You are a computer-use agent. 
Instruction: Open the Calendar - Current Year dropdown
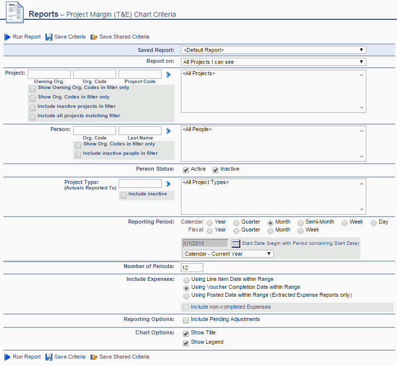pos(267,253)
